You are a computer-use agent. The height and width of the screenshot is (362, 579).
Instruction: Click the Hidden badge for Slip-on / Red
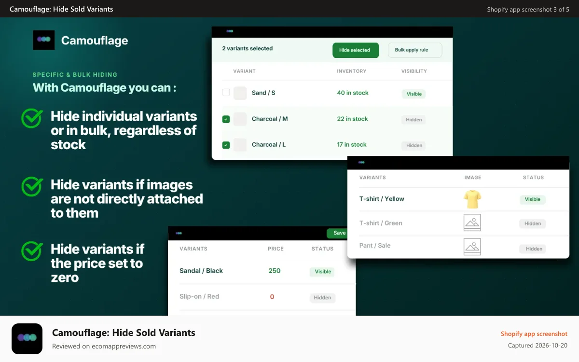pyautogui.click(x=322, y=298)
